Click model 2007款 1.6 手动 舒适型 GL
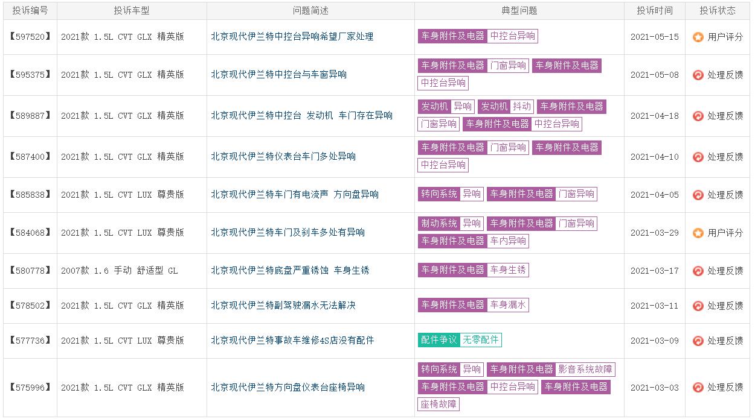755x419 pixels. pyautogui.click(x=120, y=271)
